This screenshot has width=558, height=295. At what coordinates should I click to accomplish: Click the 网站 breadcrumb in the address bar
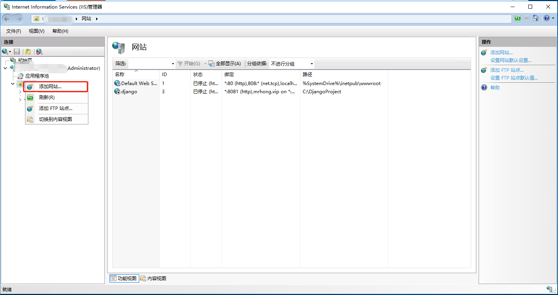[x=86, y=19]
